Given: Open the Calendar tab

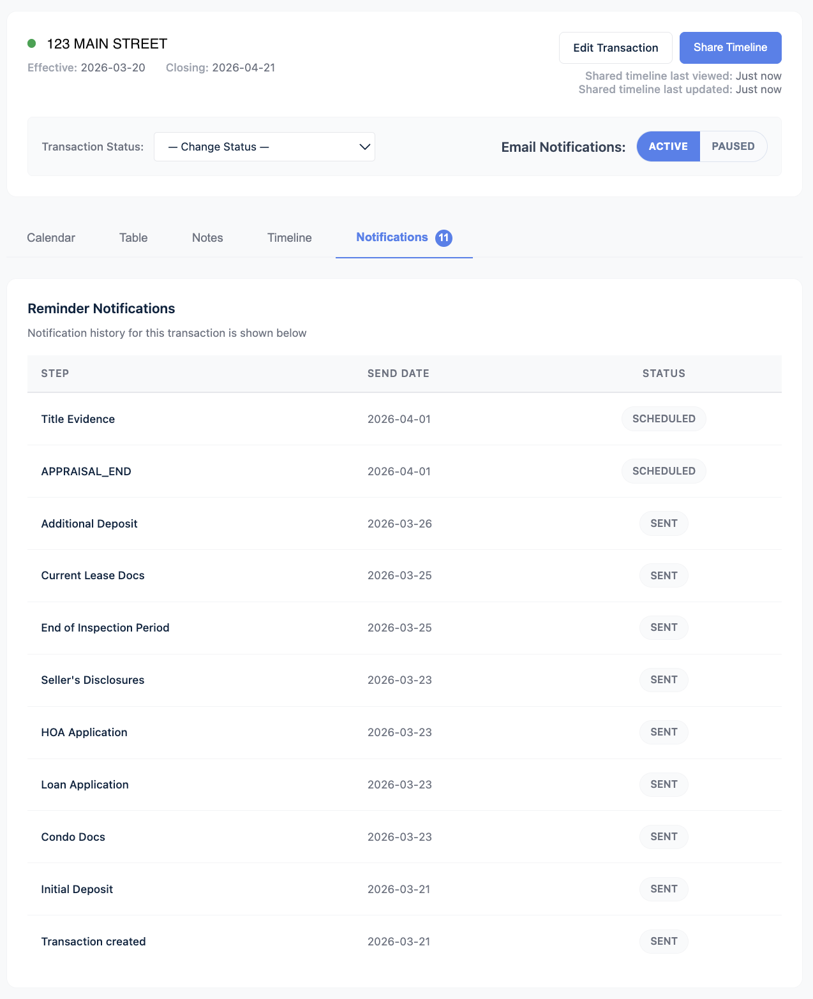Looking at the screenshot, I should (51, 238).
